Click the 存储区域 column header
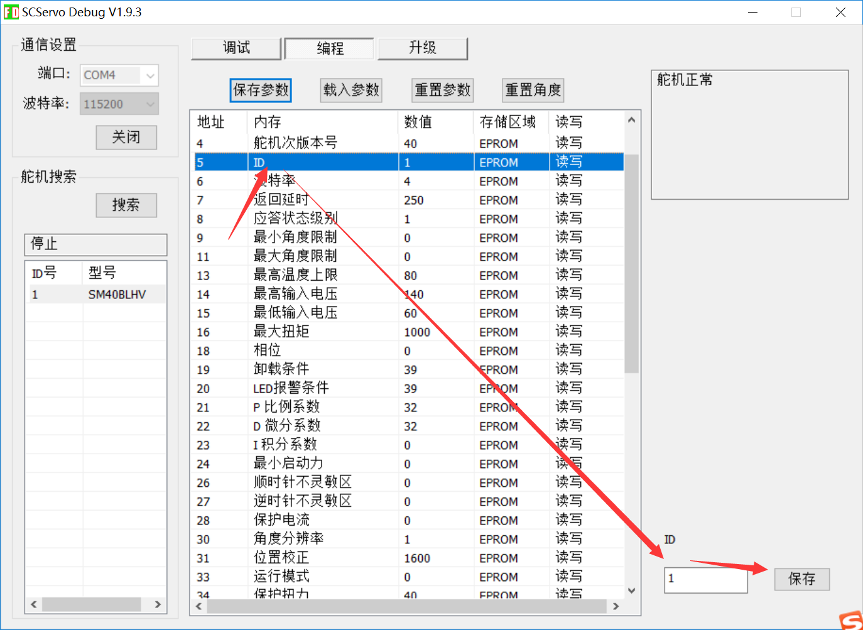The height and width of the screenshot is (630, 863). click(x=511, y=122)
